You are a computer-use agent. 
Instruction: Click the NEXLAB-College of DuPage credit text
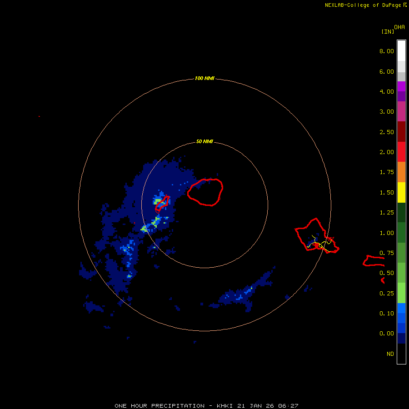[x=363, y=5]
